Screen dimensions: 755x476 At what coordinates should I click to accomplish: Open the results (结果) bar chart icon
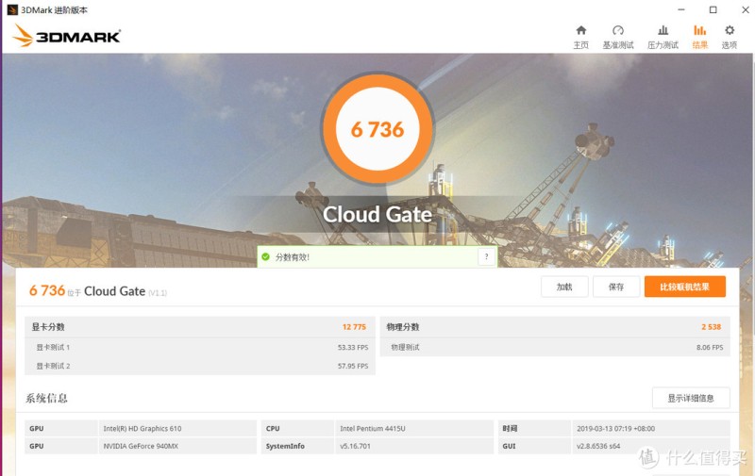699,31
